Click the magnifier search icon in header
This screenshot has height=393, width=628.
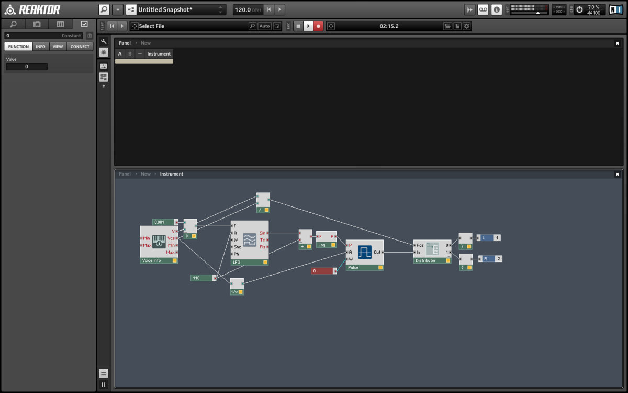(x=104, y=9)
